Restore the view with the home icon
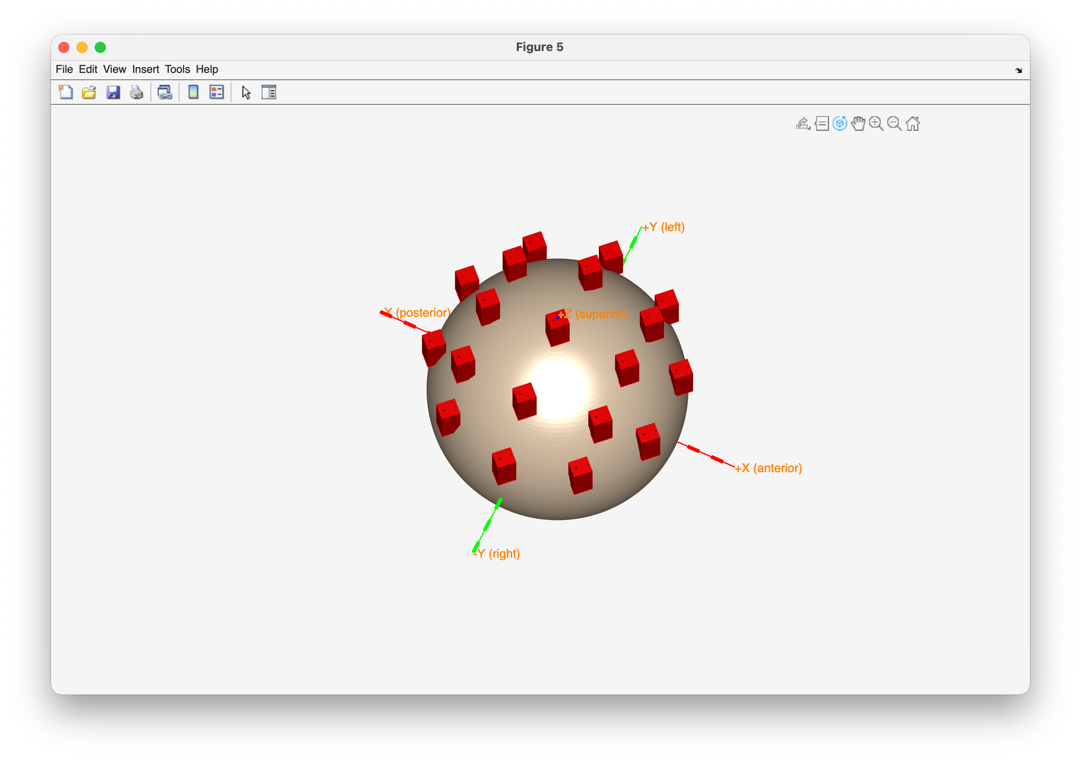This screenshot has width=1081, height=762. (x=912, y=124)
